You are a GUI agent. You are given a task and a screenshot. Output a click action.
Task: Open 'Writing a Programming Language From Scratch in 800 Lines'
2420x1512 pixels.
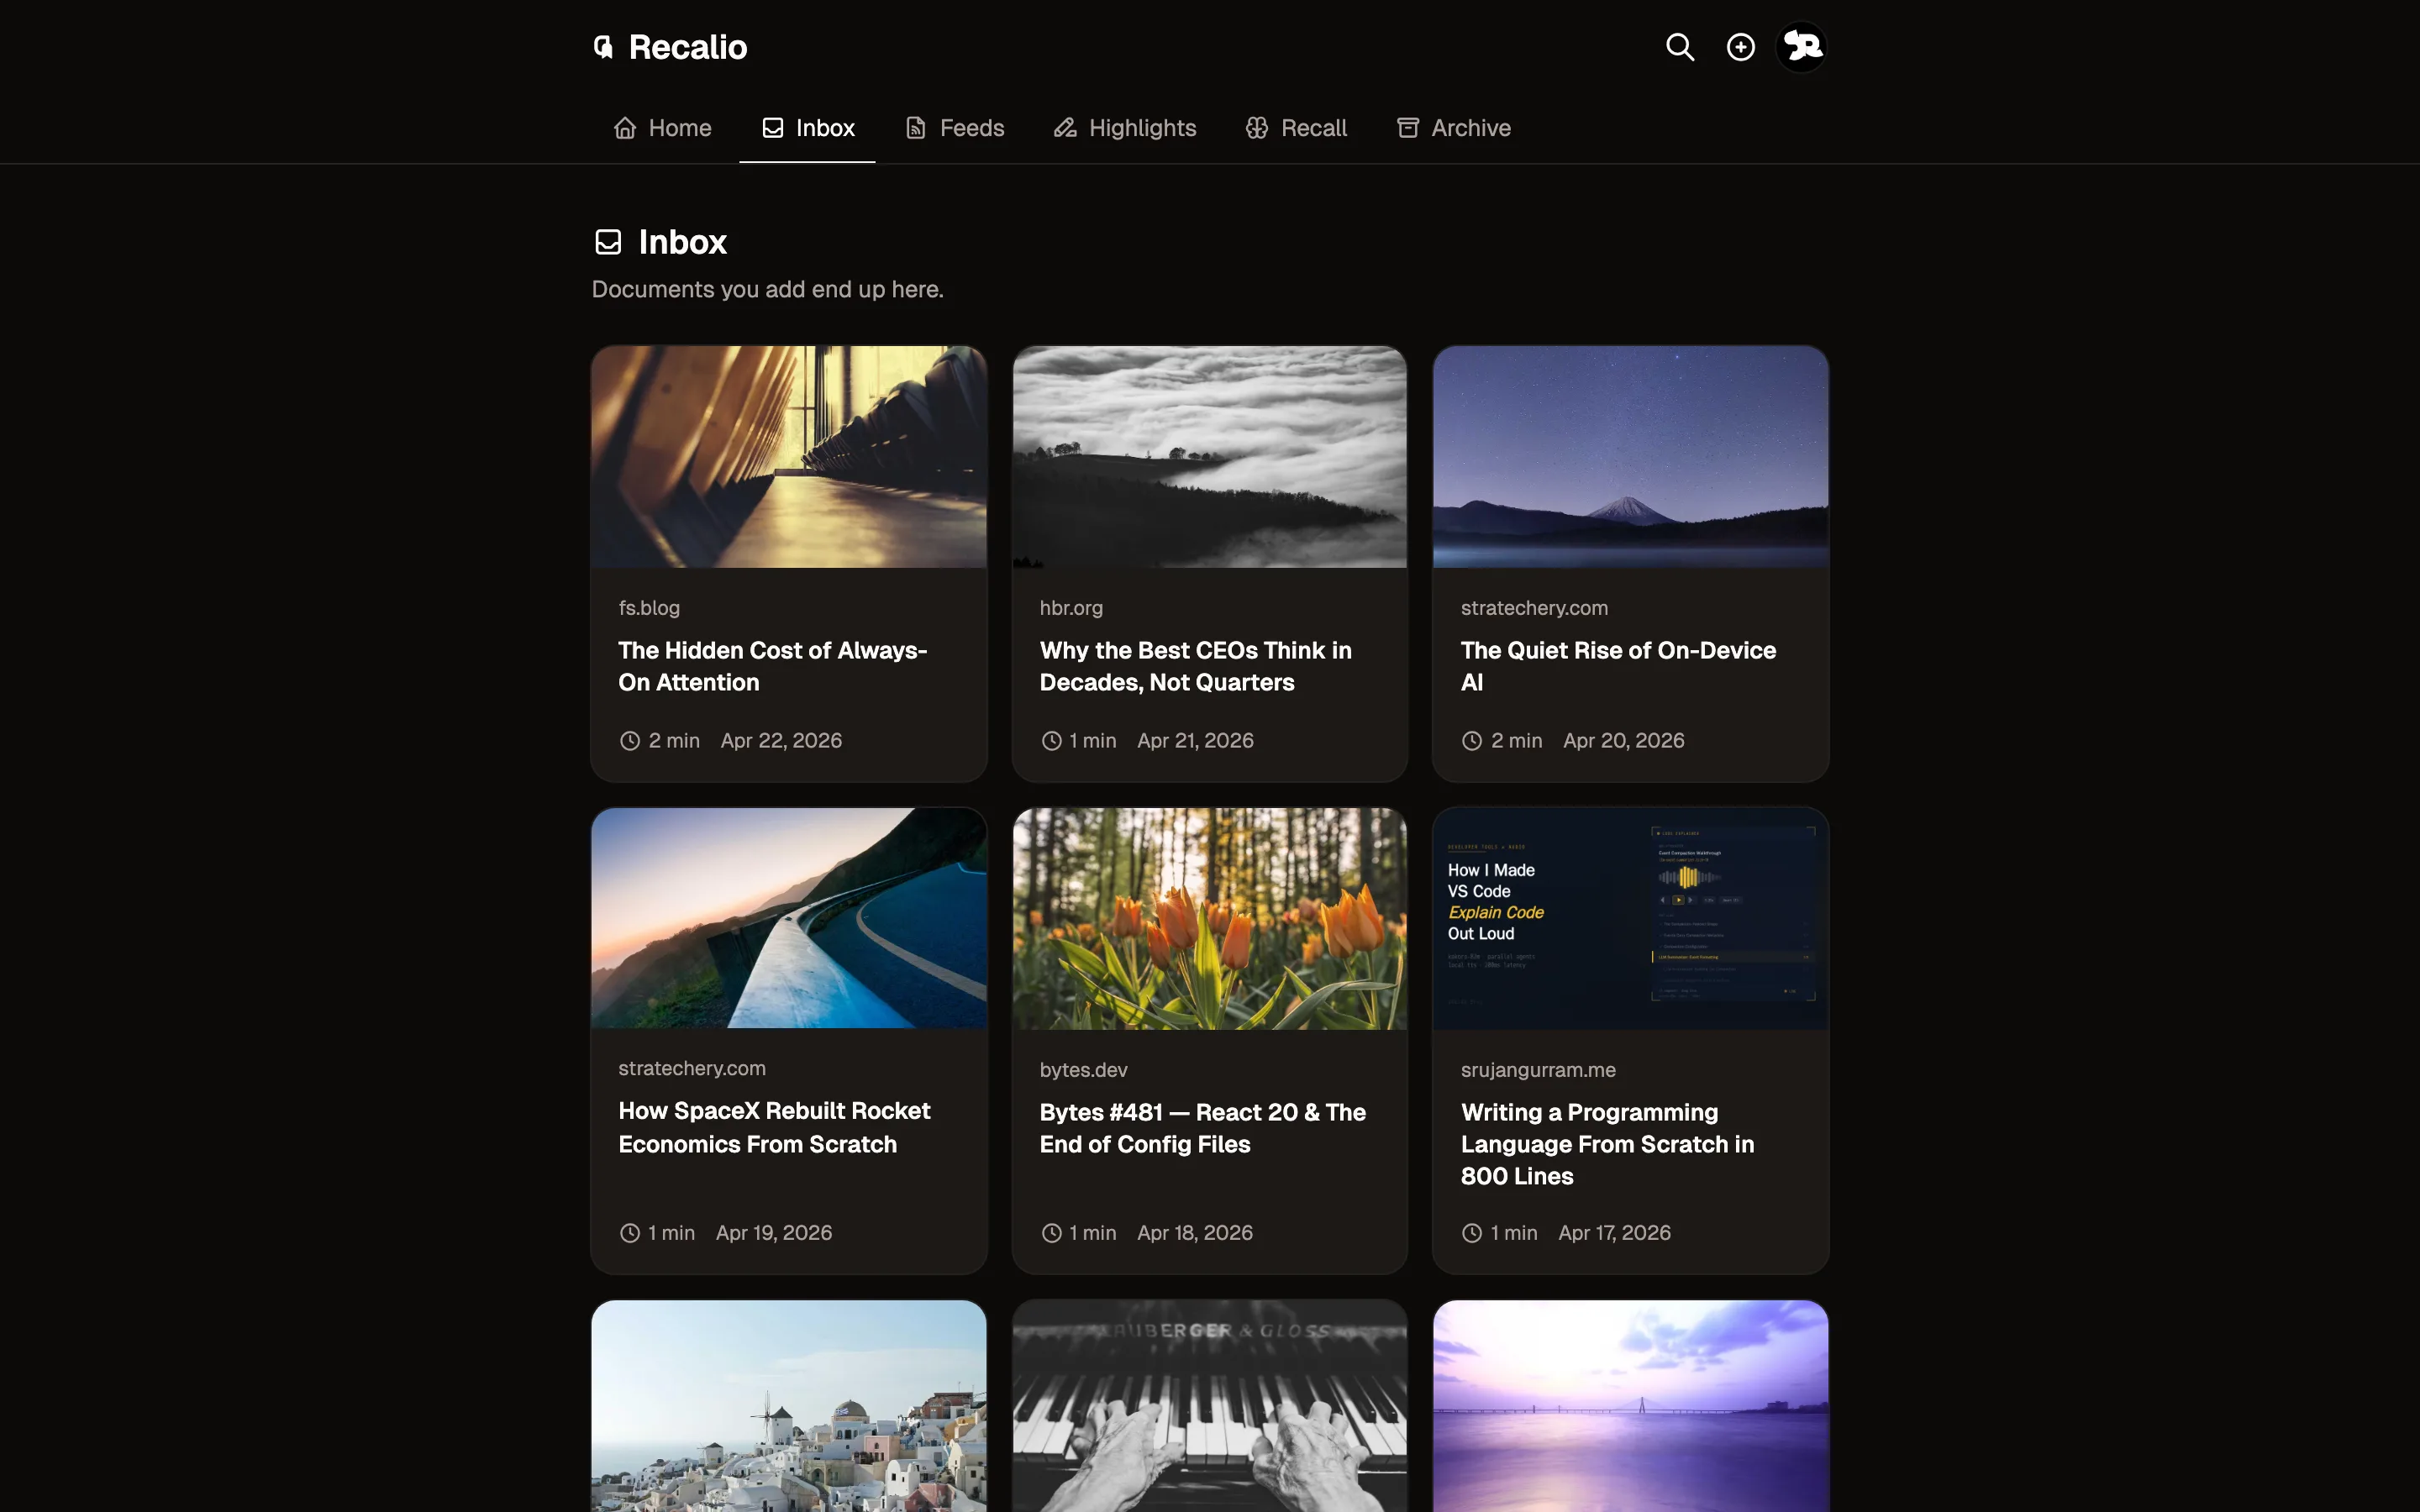point(1607,1143)
